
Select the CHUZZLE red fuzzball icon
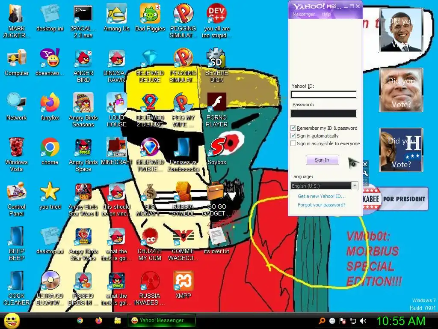click(150, 243)
